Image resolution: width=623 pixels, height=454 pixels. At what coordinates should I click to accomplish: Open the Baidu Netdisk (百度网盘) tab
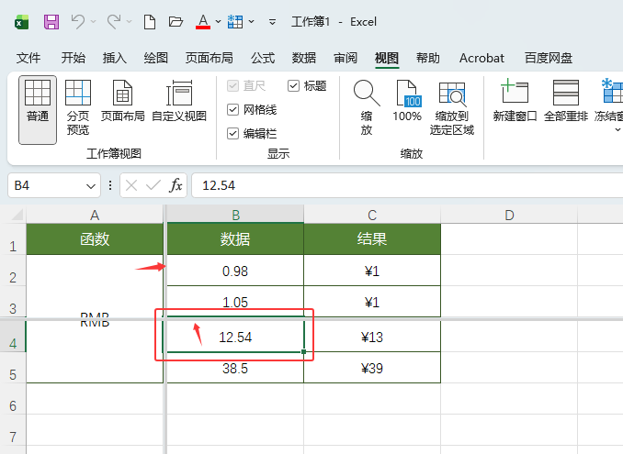coord(549,58)
